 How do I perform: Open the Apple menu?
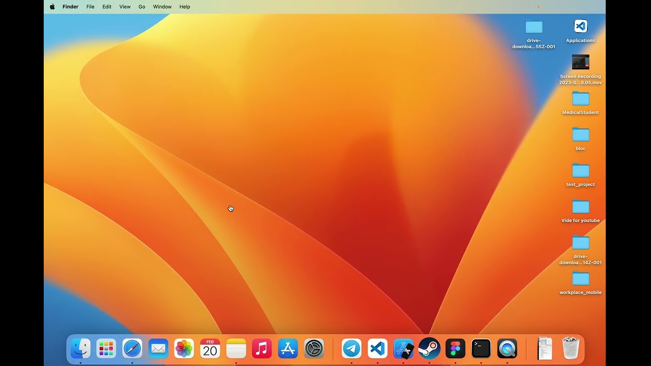tap(52, 7)
